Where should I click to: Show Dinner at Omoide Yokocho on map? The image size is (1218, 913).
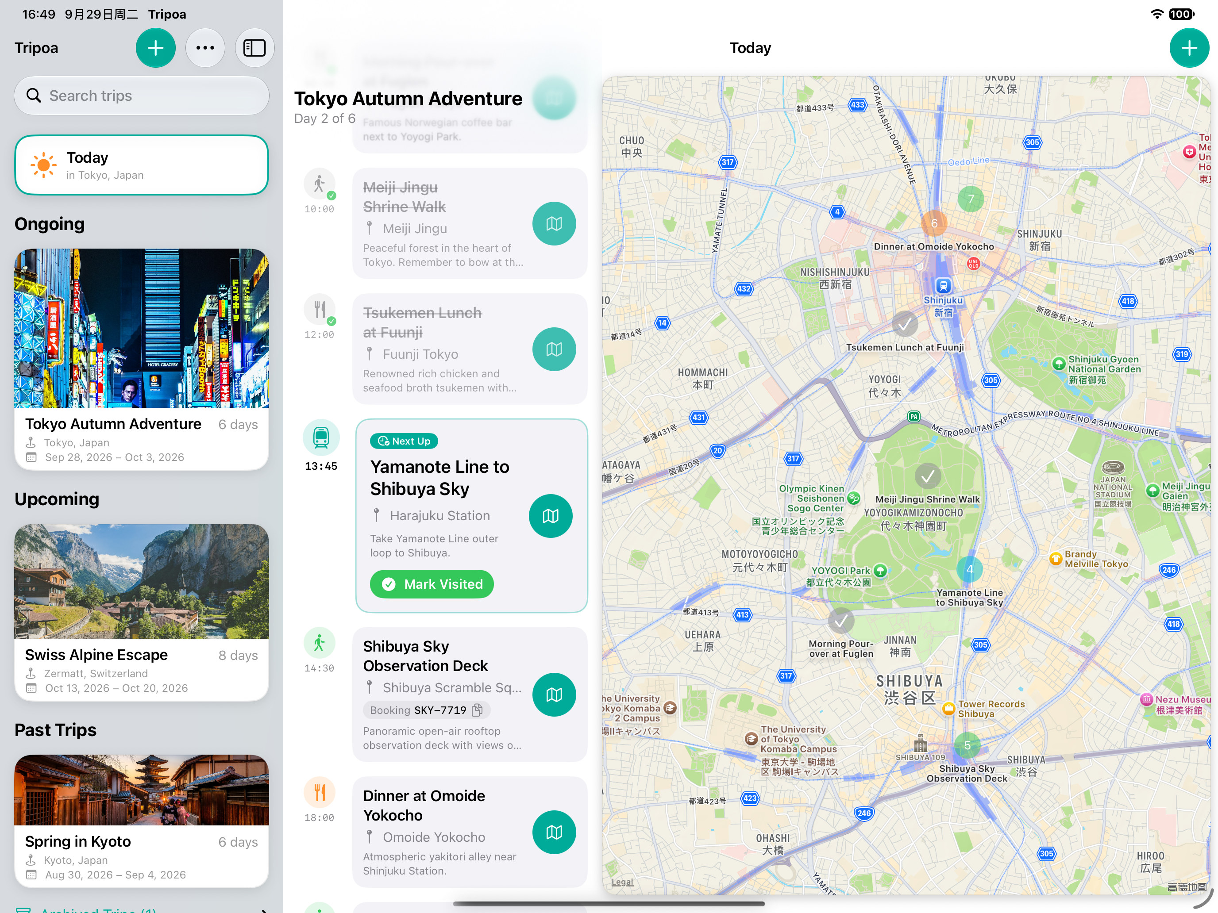554,832
